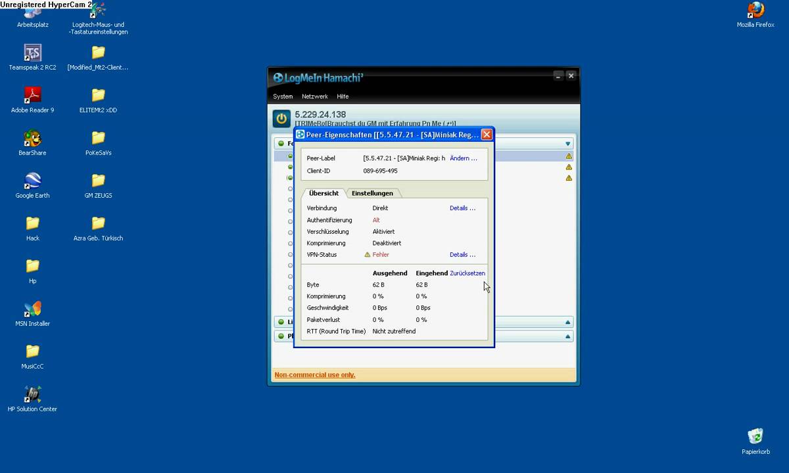Open Logitech-Maus- und Tastatureinstellungen shortcut
Screen dimensions: 789x473
coord(98,19)
